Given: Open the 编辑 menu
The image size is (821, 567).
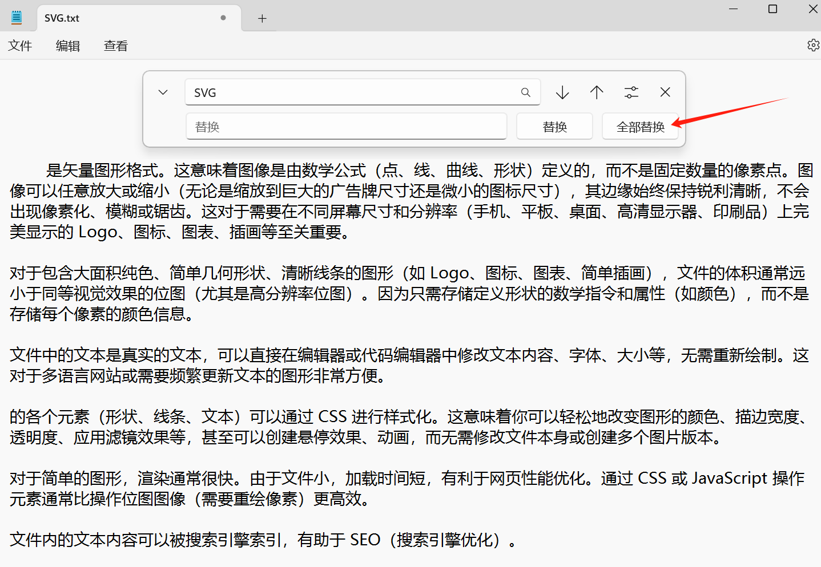Looking at the screenshot, I should pyautogui.click(x=68, y=45).
